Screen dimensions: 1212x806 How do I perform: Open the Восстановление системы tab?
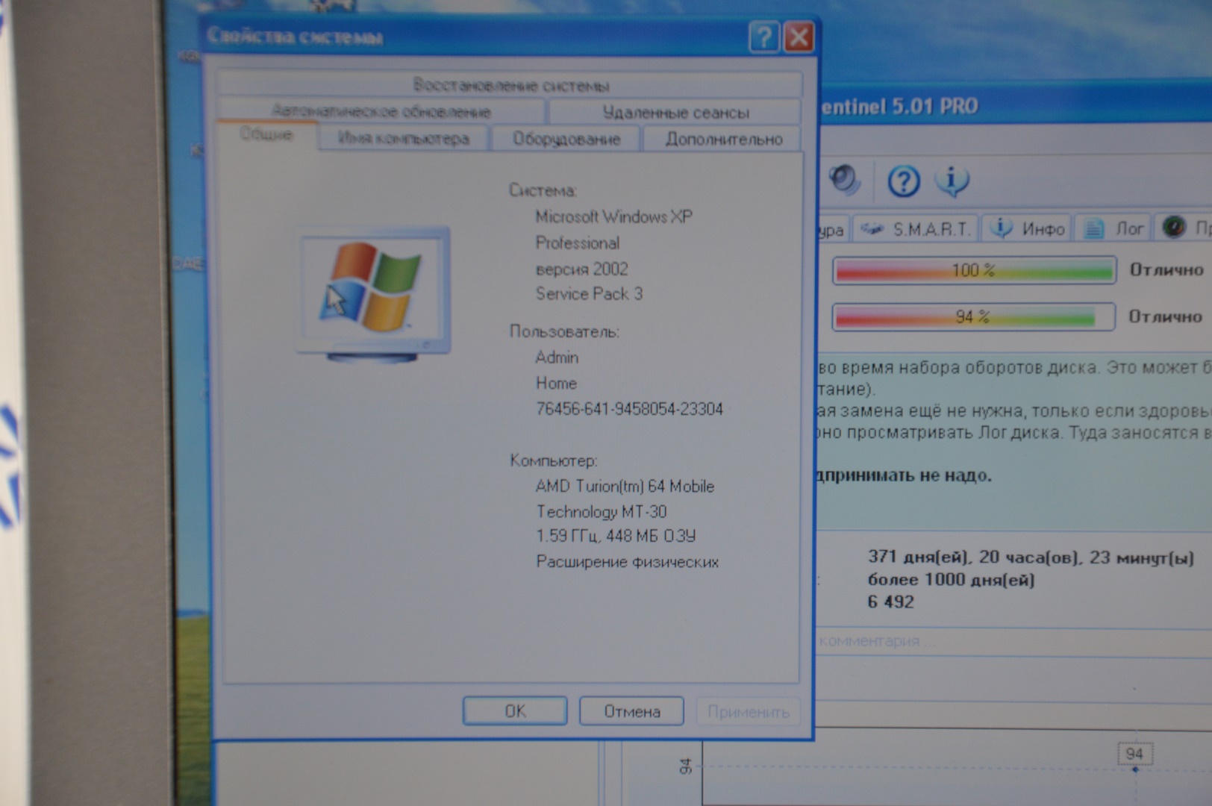click(x=510, y=85)
